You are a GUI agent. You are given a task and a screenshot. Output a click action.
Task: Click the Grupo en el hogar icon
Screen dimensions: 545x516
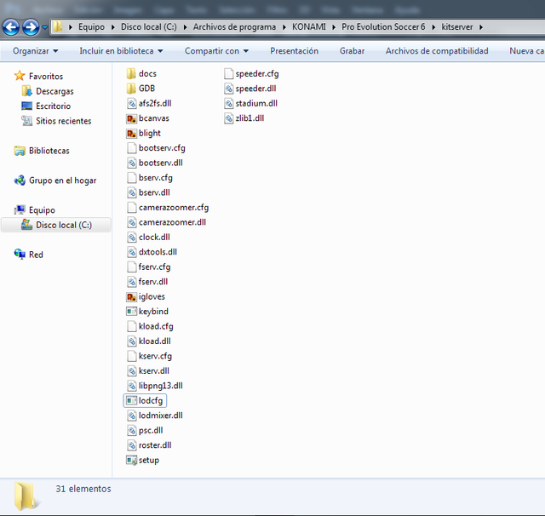click(x=20, y=181)
